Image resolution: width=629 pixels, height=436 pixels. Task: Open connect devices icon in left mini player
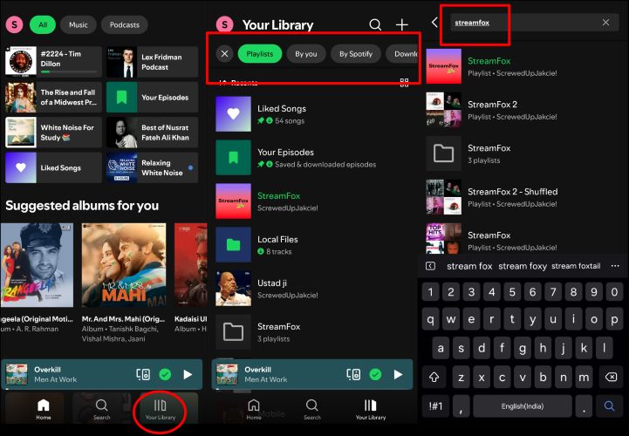[143, 375]
